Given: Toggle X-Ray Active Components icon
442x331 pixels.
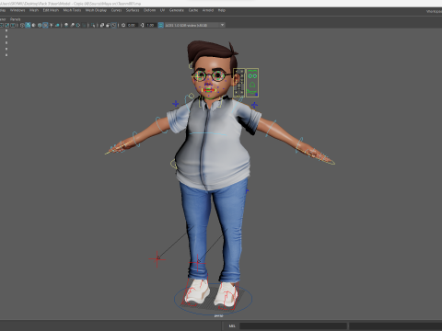Looking at the screenshot, I should (108, 25).
